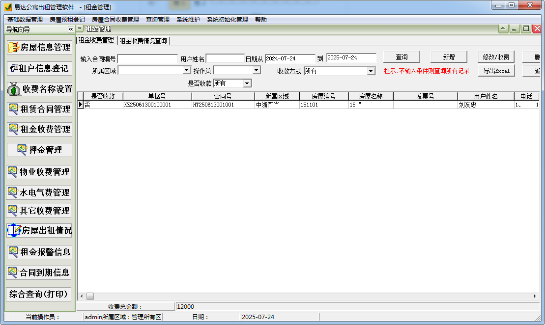Open 收费名称设置 settings

coord(39,89)
